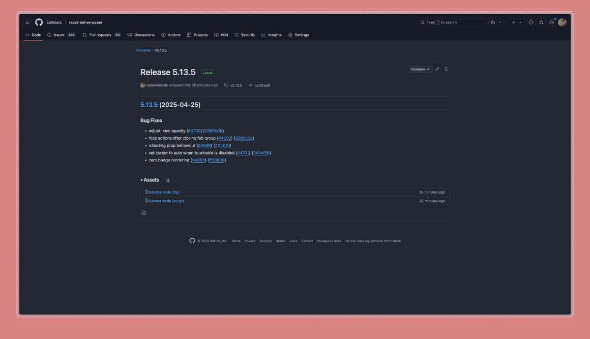
Task: Open the blue 5.13.5 heading link
Action: point(149,105)
